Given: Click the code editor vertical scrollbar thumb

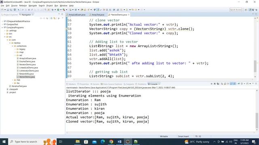Looking at the screenshot, I should 255,66.
